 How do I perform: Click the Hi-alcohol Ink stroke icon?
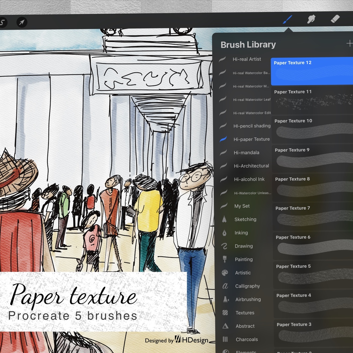click(x=223, y=179)
